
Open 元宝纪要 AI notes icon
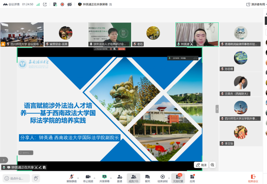(x=178, y=177)
